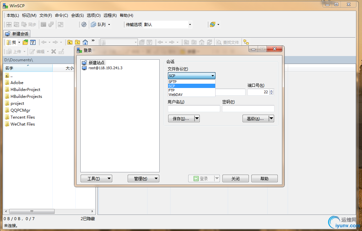Select the 新建站点 site entry
362x231 pixels.
pyautogui.click(x=94, y=62)
